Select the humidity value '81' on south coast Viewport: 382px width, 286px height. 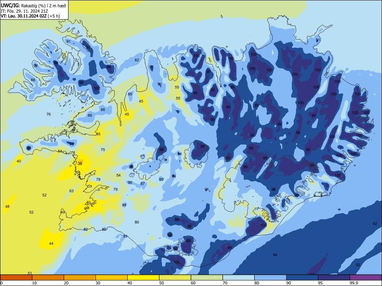pyautogui.click(x=125, y=236)
